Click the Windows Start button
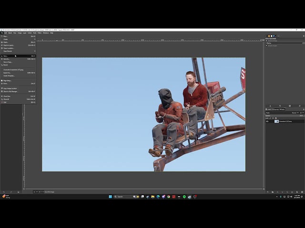 click(x=111, y=197)
